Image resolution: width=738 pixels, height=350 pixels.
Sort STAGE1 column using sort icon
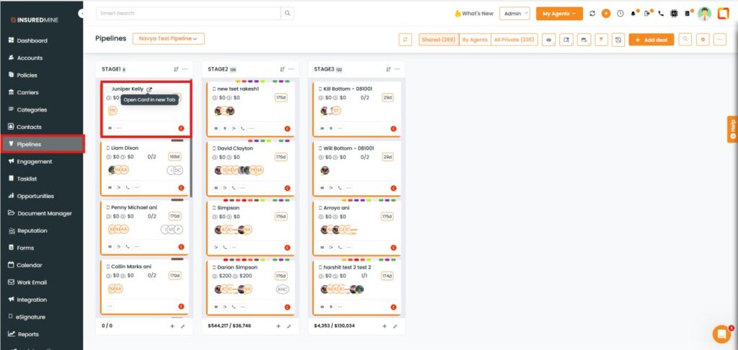(x=176, y=69)
